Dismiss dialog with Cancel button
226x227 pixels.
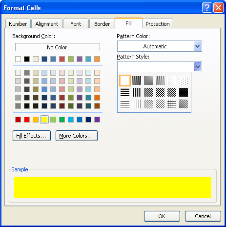(x=203, y=216)
